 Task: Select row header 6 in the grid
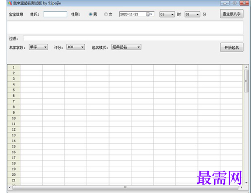coord(14,96)
